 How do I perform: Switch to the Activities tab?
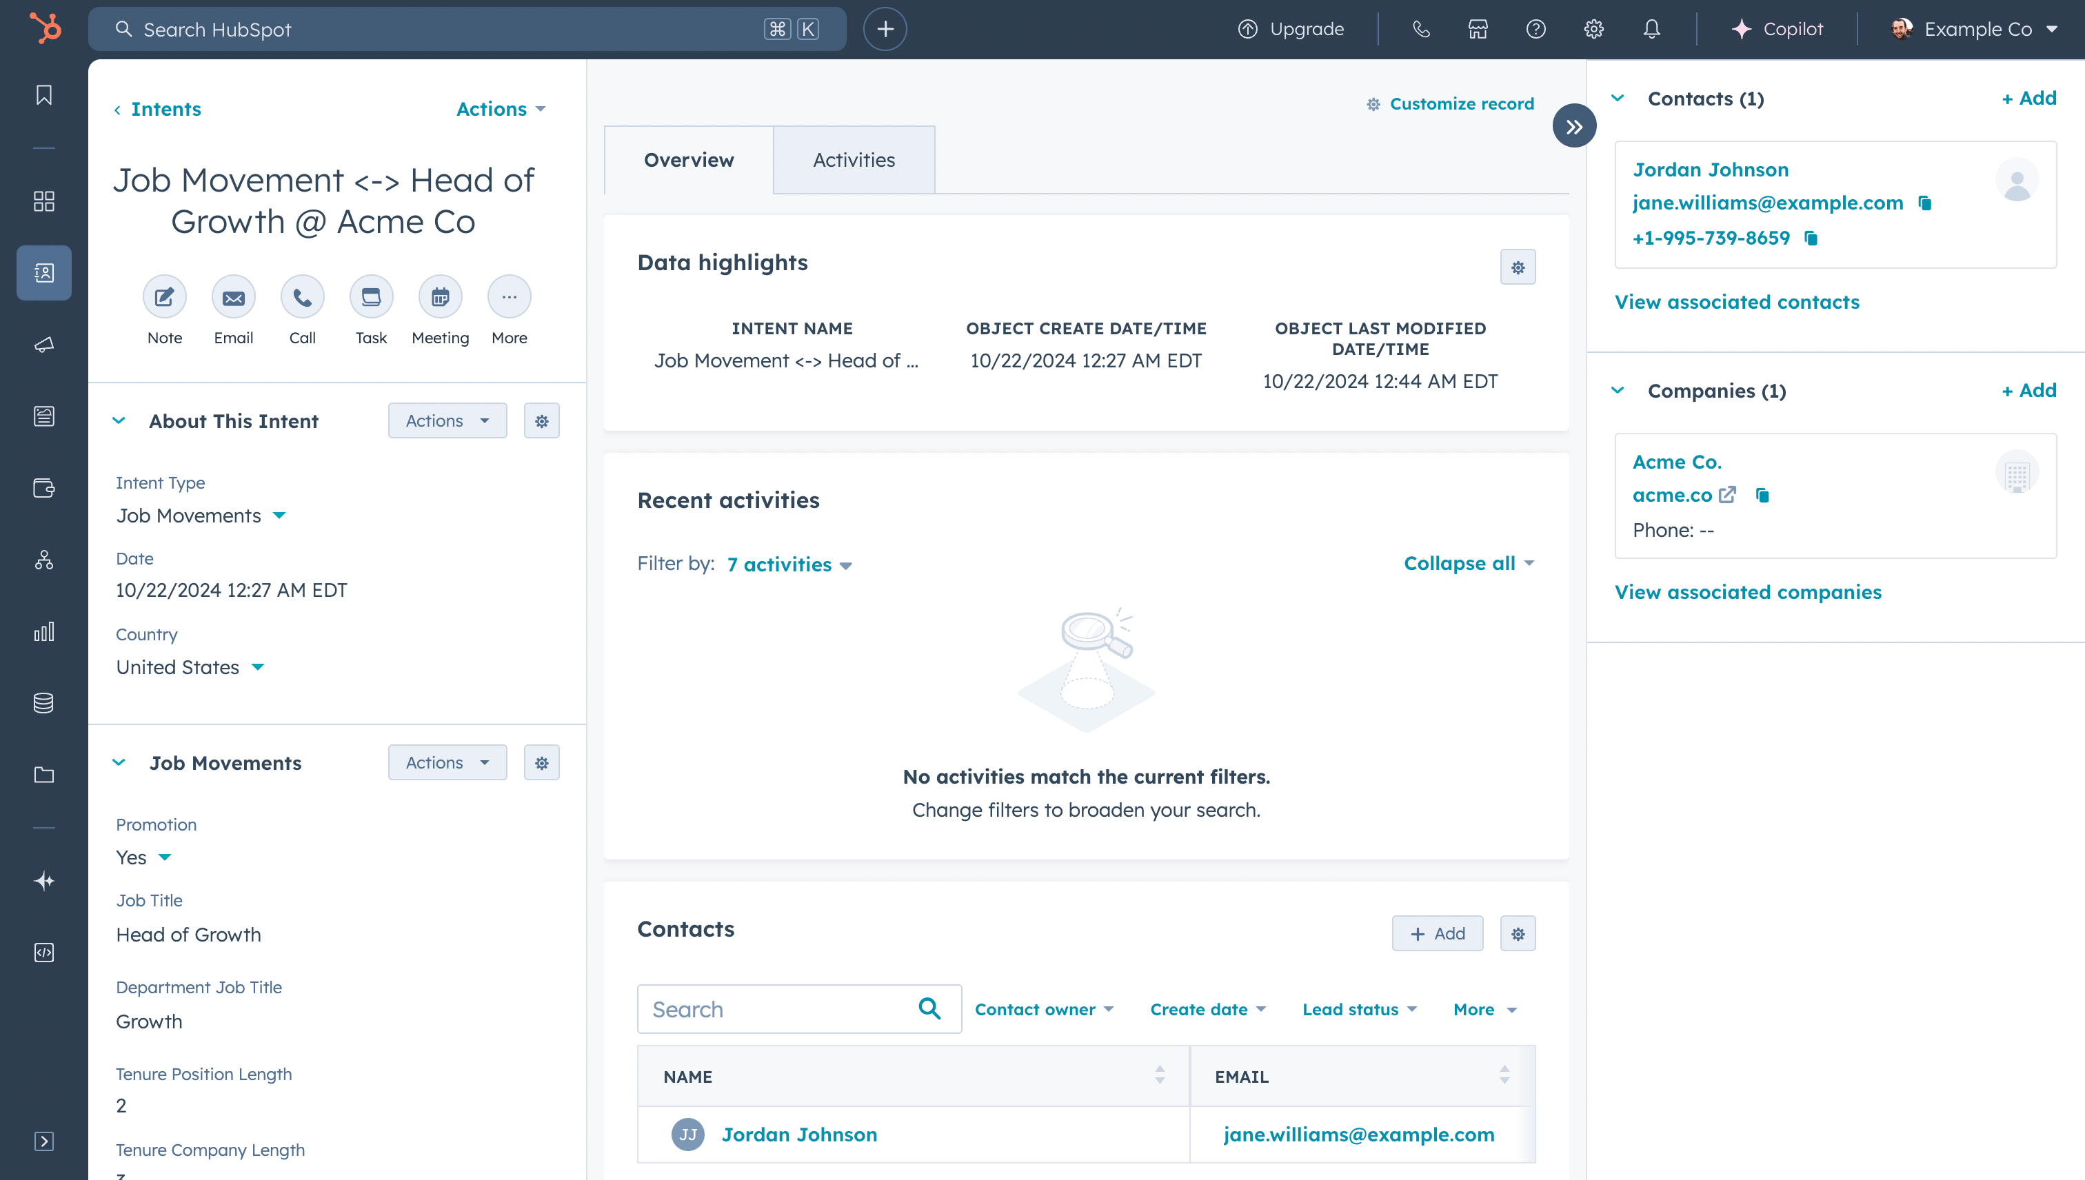pos(853,160)
